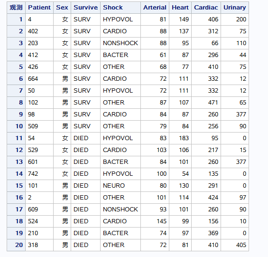Click the Patient column header

(x=39, y=8)
